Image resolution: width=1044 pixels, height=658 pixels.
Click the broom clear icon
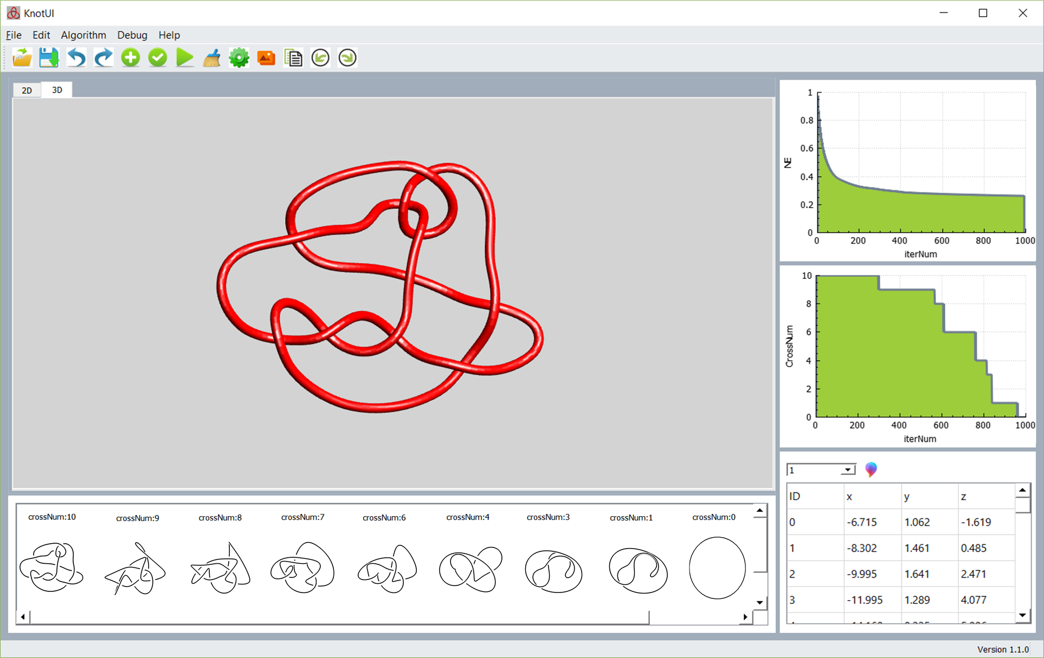tap(212, 57)
